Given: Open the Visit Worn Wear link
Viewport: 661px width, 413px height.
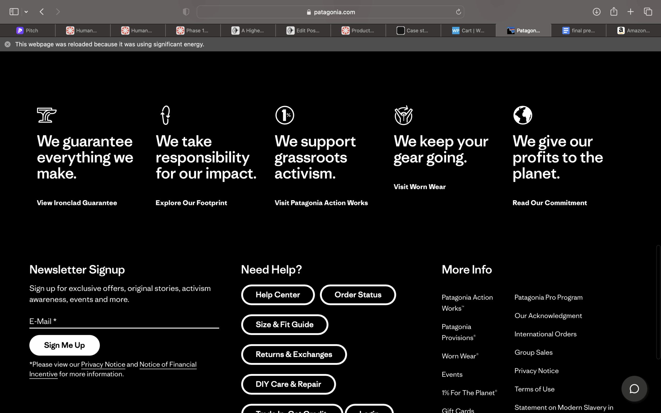Looking at the screenshot, I should (419, 187).
